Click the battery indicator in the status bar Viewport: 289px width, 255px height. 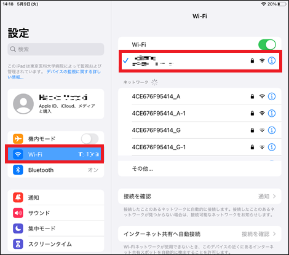tap(282, 4)
